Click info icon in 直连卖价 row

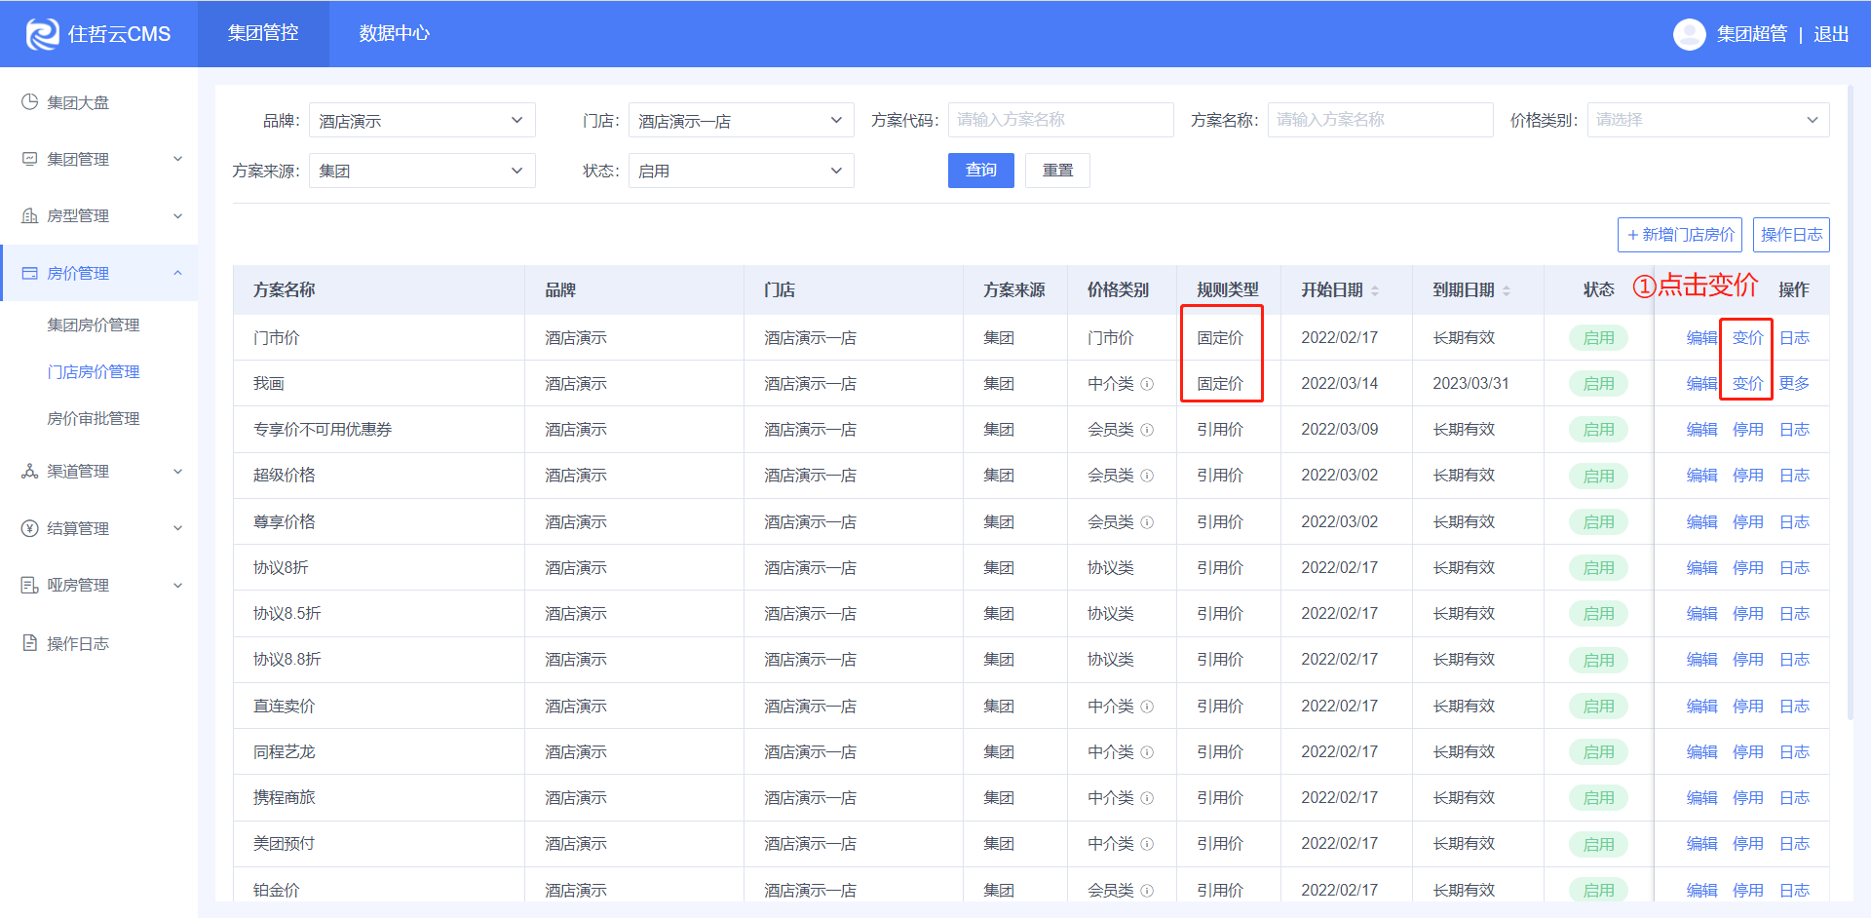tap(1147, 707)
